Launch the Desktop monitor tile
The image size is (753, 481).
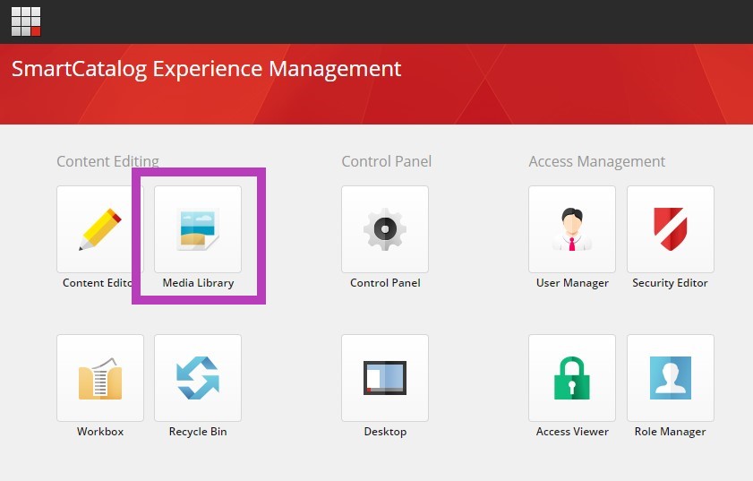click(x=385, y=378)
